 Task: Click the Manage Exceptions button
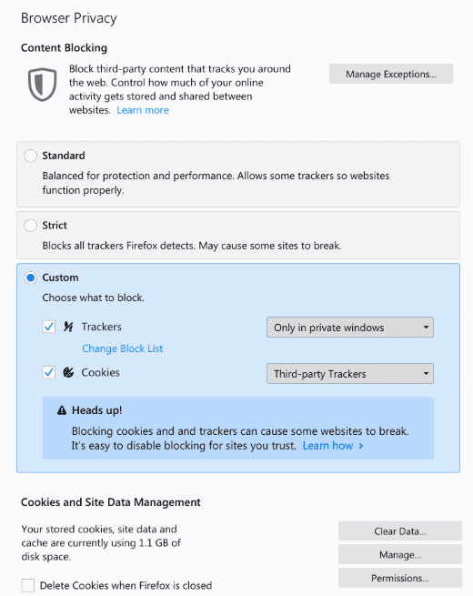[391, 74]
